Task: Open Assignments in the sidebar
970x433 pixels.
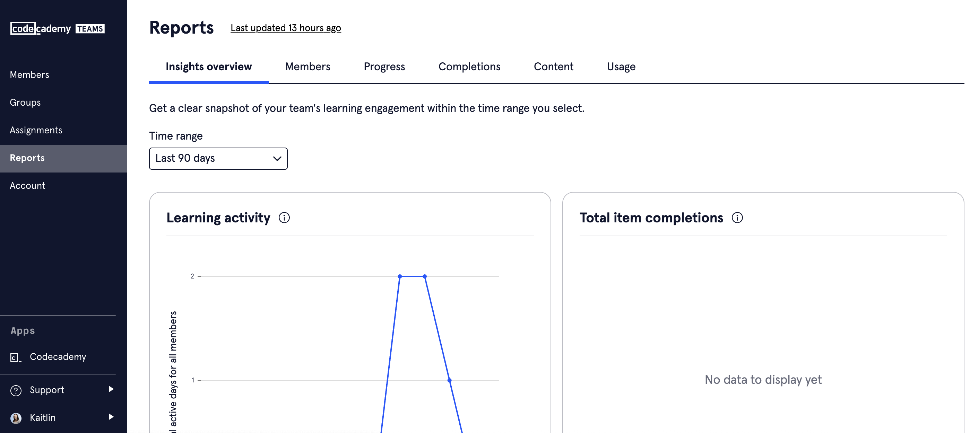Action: point(36,130)
